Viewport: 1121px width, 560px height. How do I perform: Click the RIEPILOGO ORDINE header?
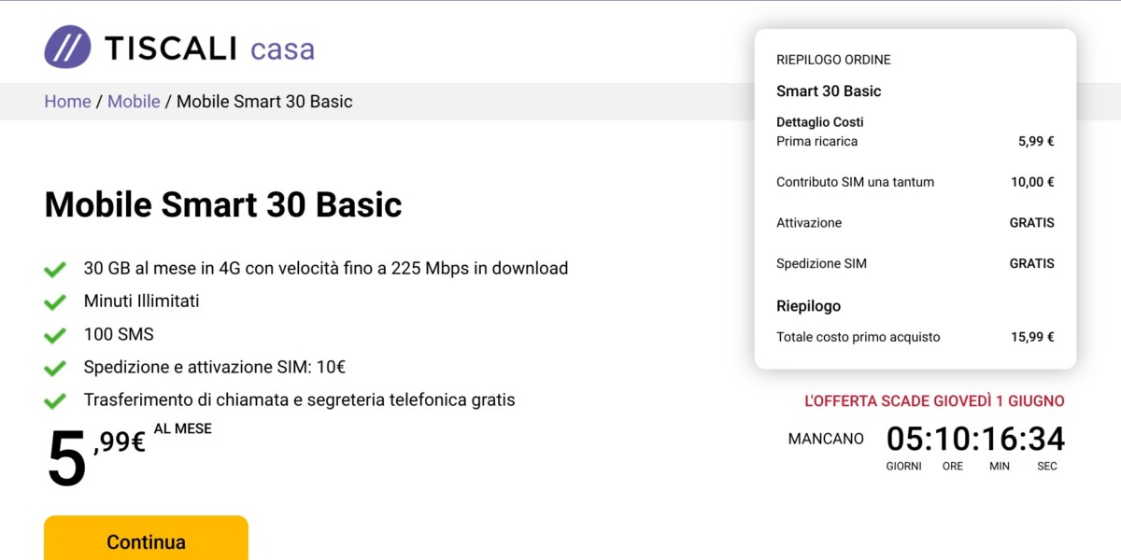point(833,60)
